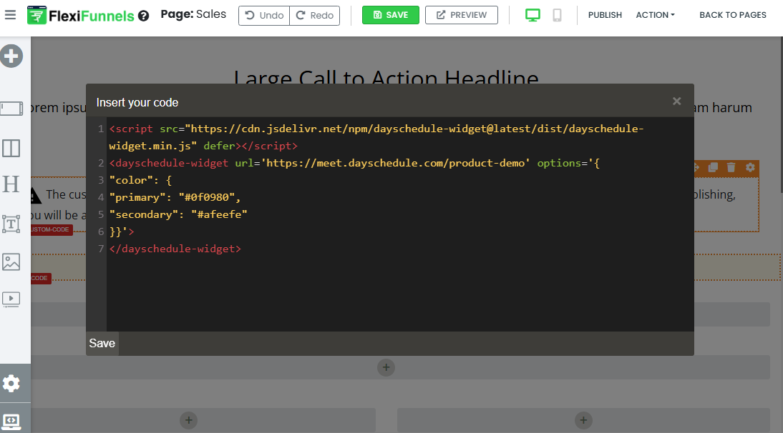Click the FlexiFunnels logo
The height and width of the screenshot is (433, 783).
click(x=80, y=16)
